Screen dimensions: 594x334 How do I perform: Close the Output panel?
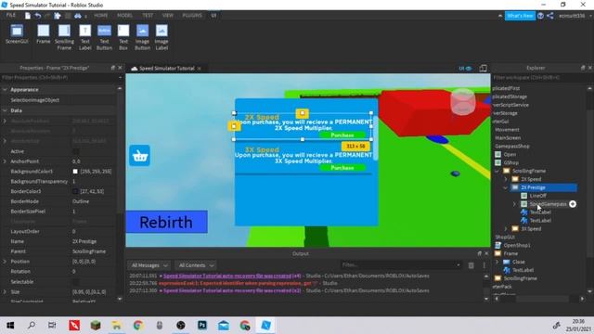(x=486, y=253)
